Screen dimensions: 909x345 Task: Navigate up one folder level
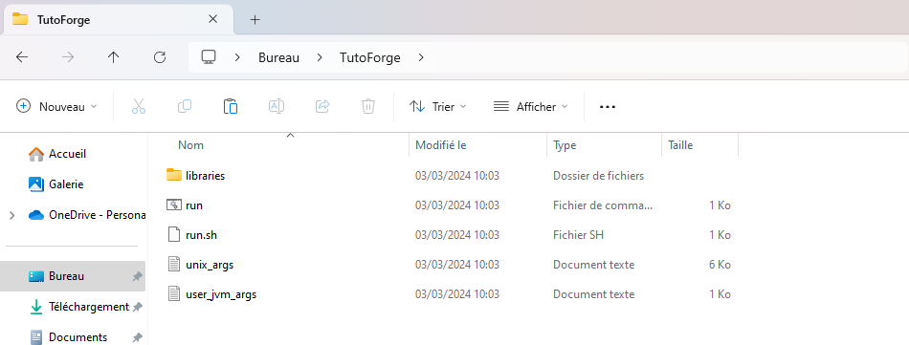pyautogui.click(x=114, y=56)
